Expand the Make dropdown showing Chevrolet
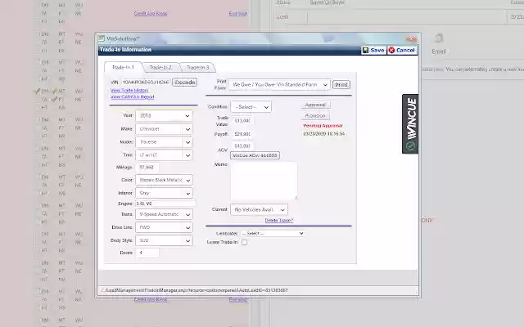 164,129
